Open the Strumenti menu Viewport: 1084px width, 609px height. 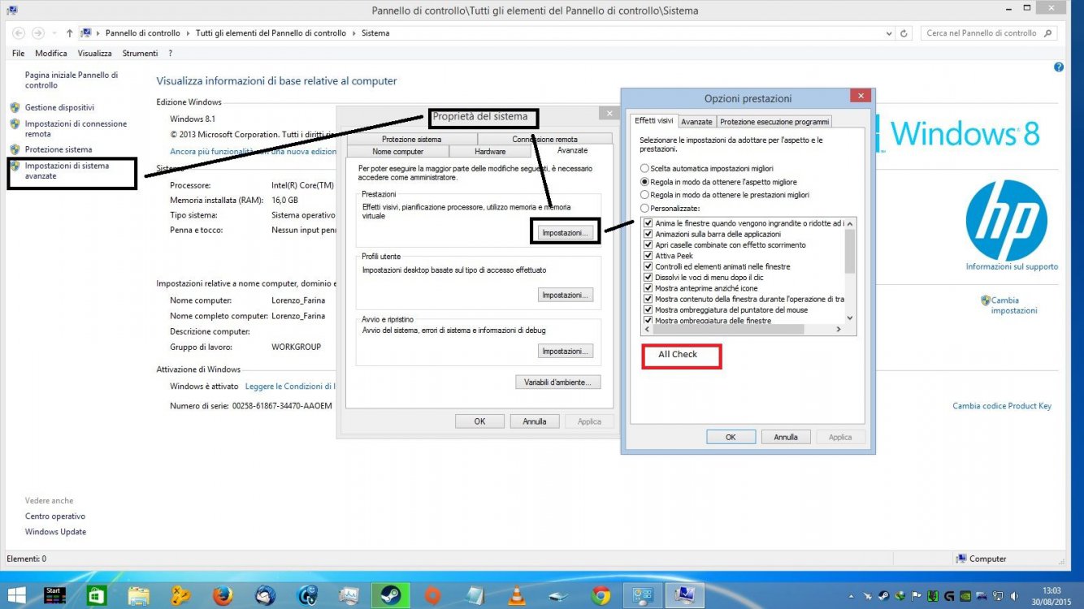pos(140,53)
